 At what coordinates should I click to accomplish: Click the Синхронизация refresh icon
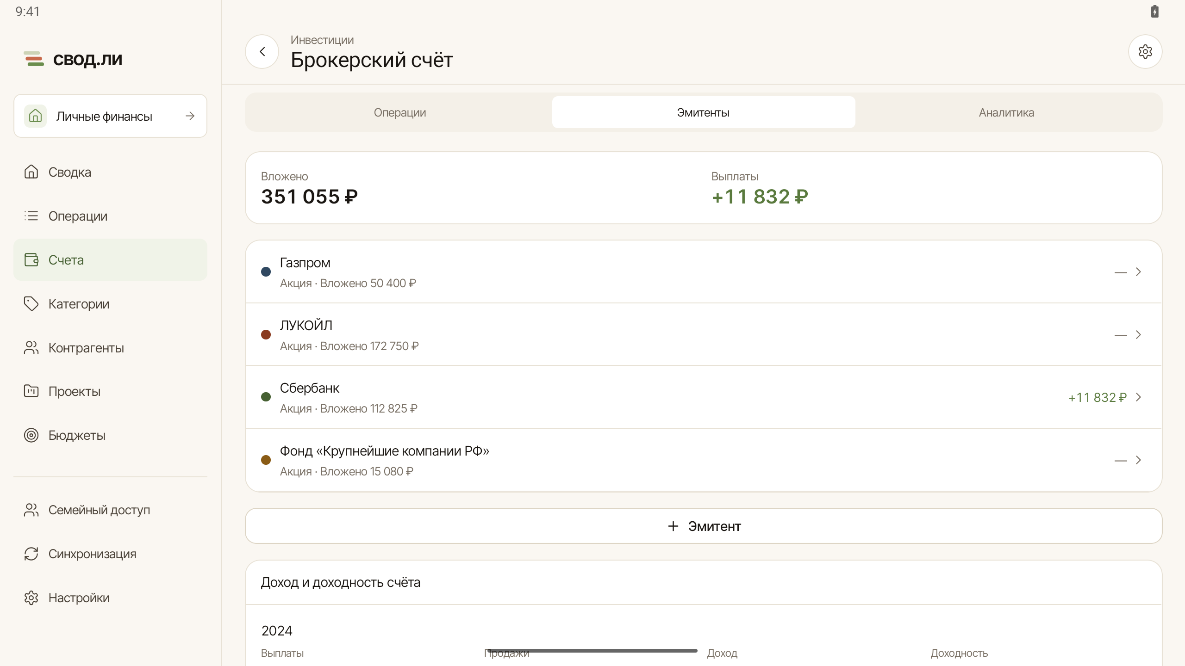pos(31,554)
